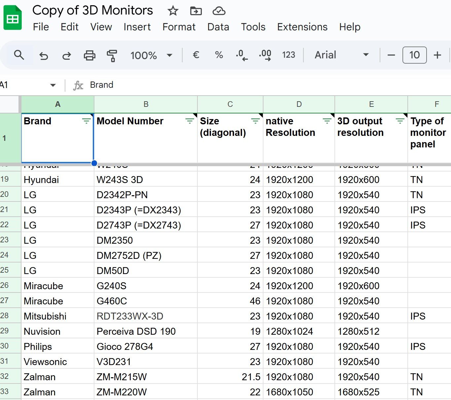This screenshot has width=451, height=400.
Task: Open the Tools menu
Action: click(x=253, y=27)
